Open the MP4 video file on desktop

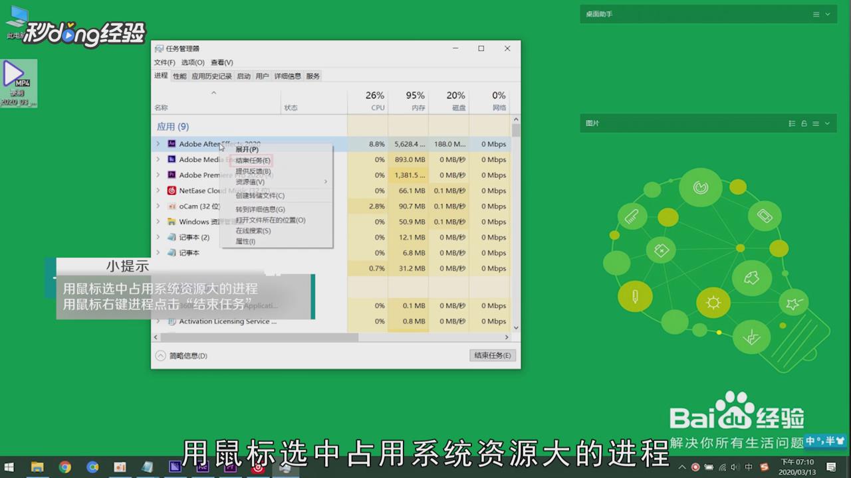19,84
